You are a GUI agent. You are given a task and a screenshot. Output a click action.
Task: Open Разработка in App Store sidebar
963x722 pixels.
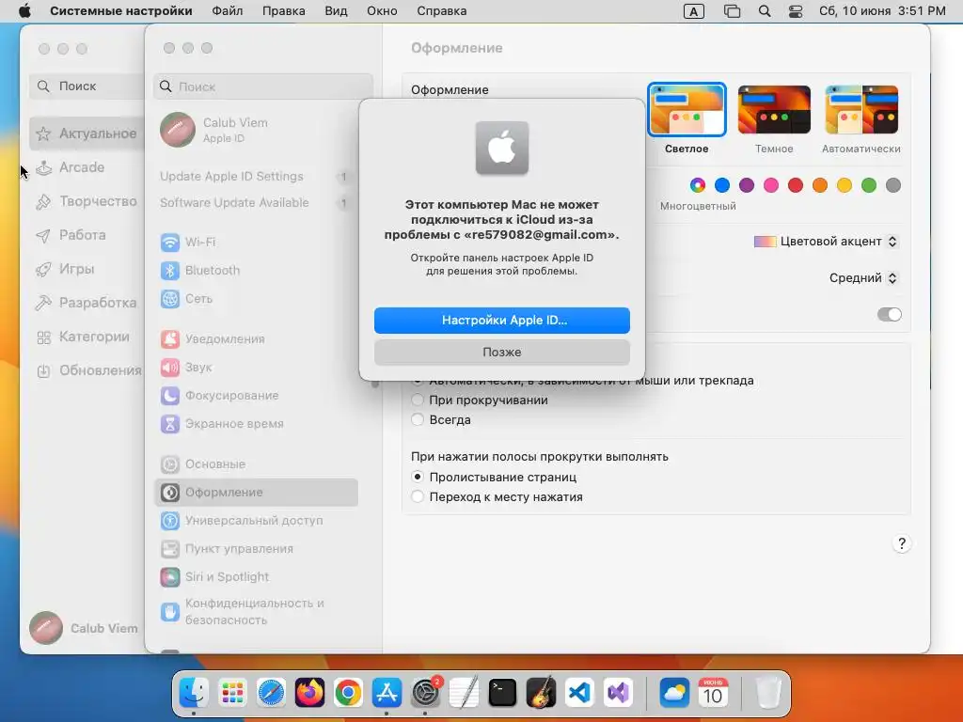[86, 303]
